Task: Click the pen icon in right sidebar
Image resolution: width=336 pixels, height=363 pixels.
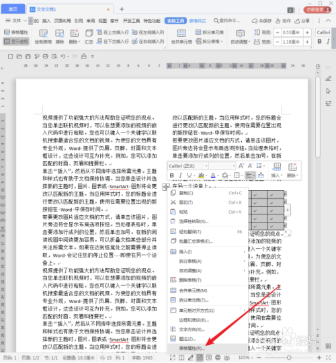Action: pyautogui.click(x=328, y=79)
